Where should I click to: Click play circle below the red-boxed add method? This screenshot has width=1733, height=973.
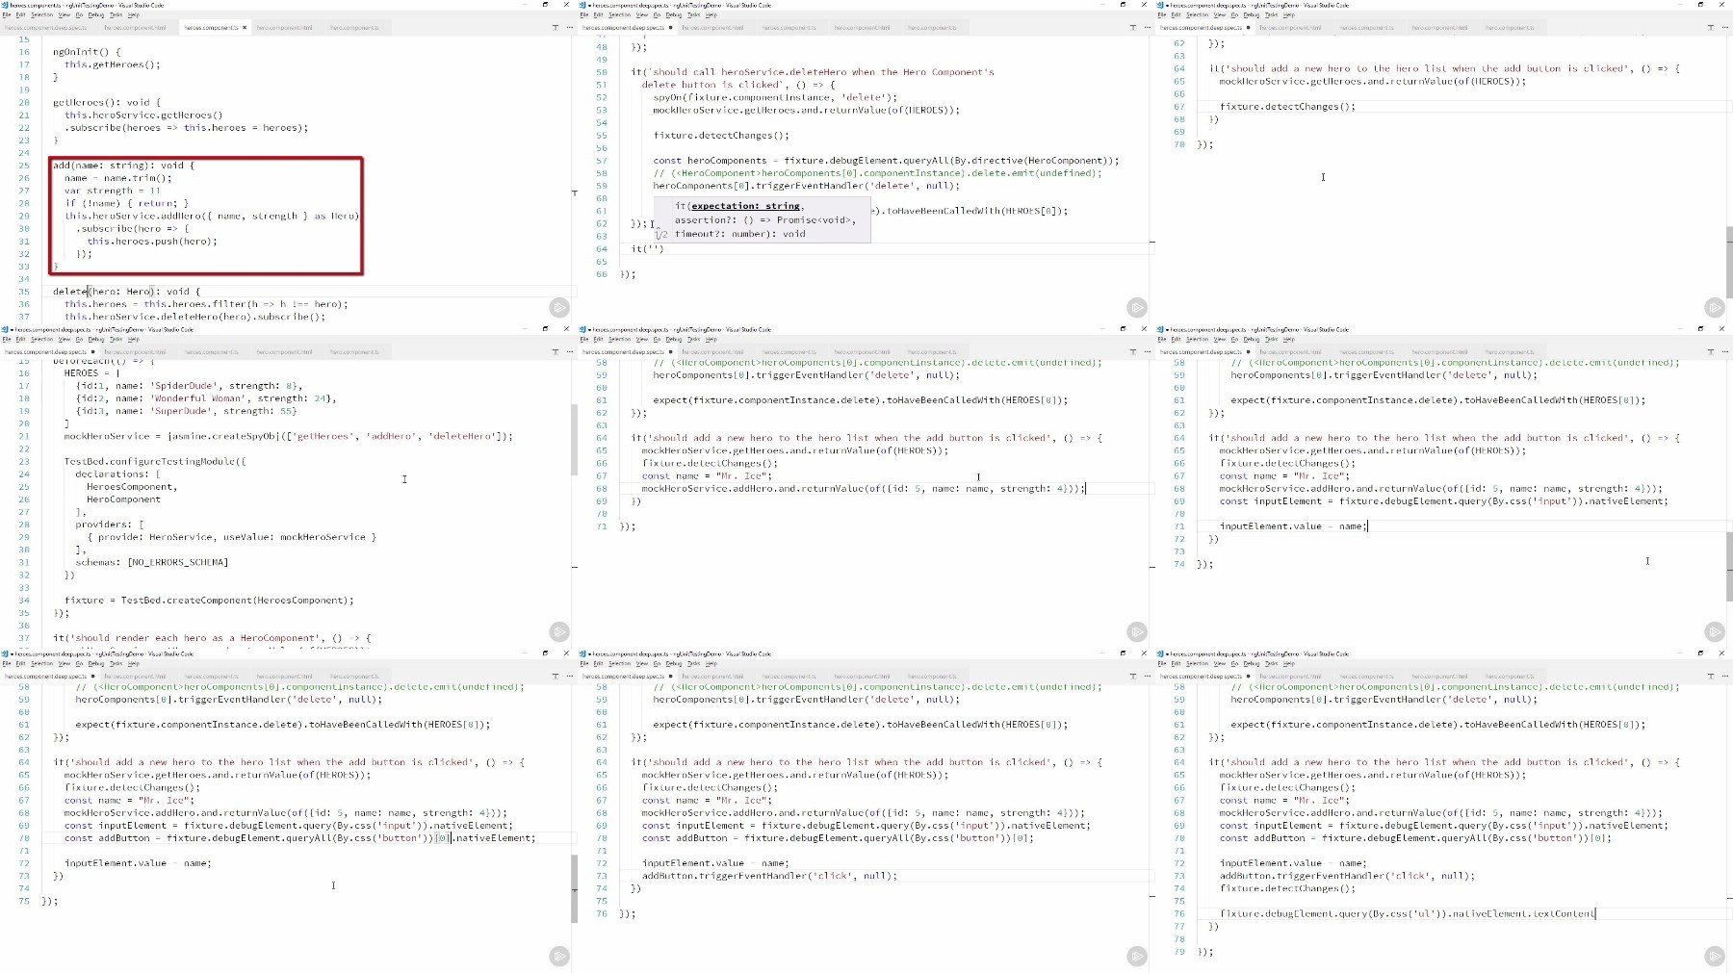(559, 307)
